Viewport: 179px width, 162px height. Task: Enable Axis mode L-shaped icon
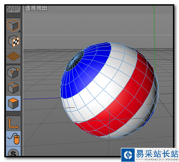coord(13,123)
